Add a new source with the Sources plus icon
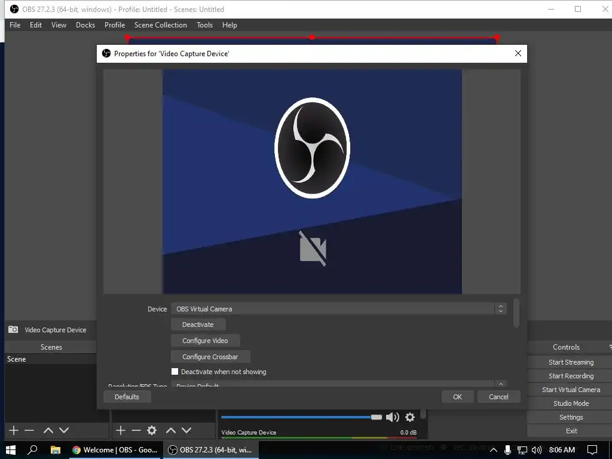Screen dimensions: 612x459 121,430
